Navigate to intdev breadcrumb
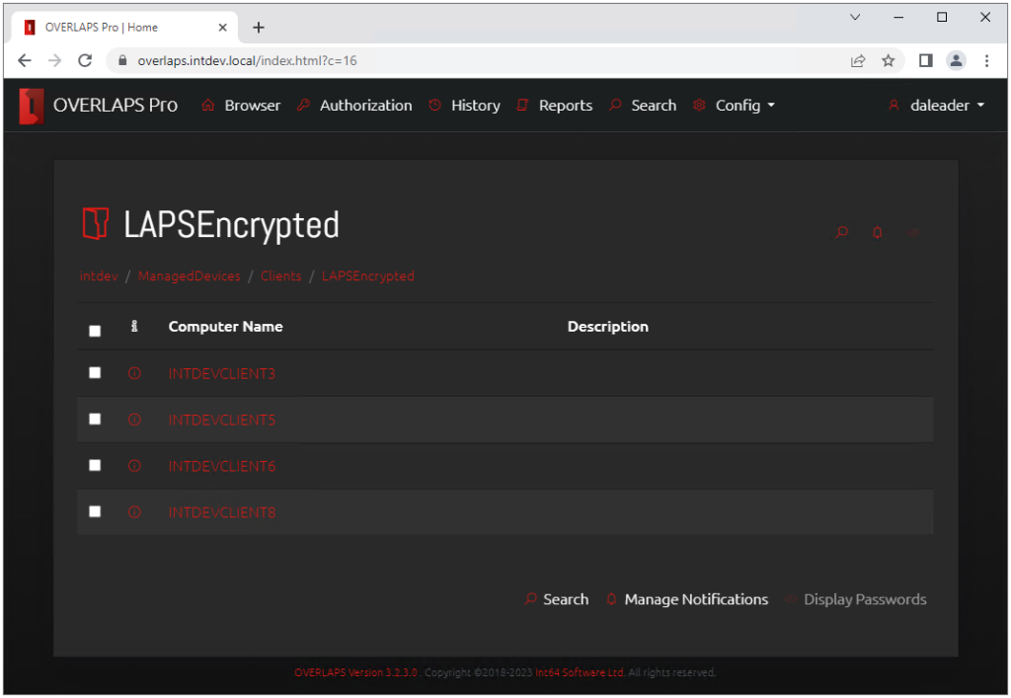Screen dimensions: 1011x698 click(99, 276)
